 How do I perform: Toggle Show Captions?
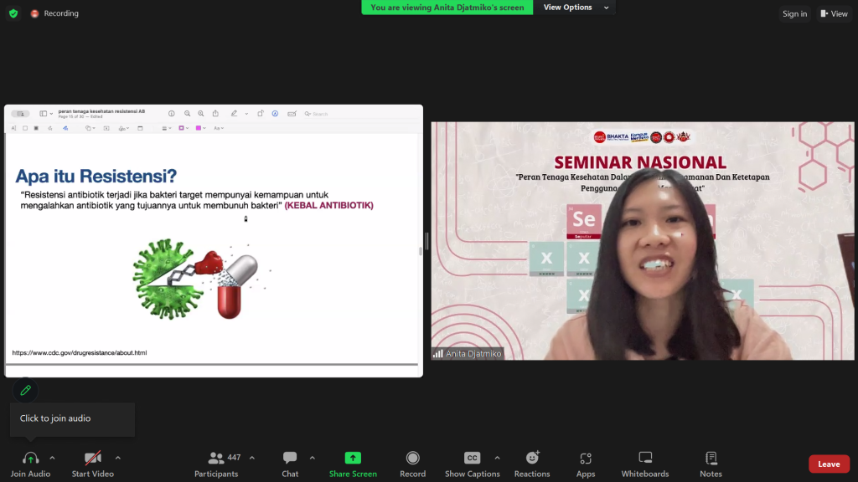472,458
